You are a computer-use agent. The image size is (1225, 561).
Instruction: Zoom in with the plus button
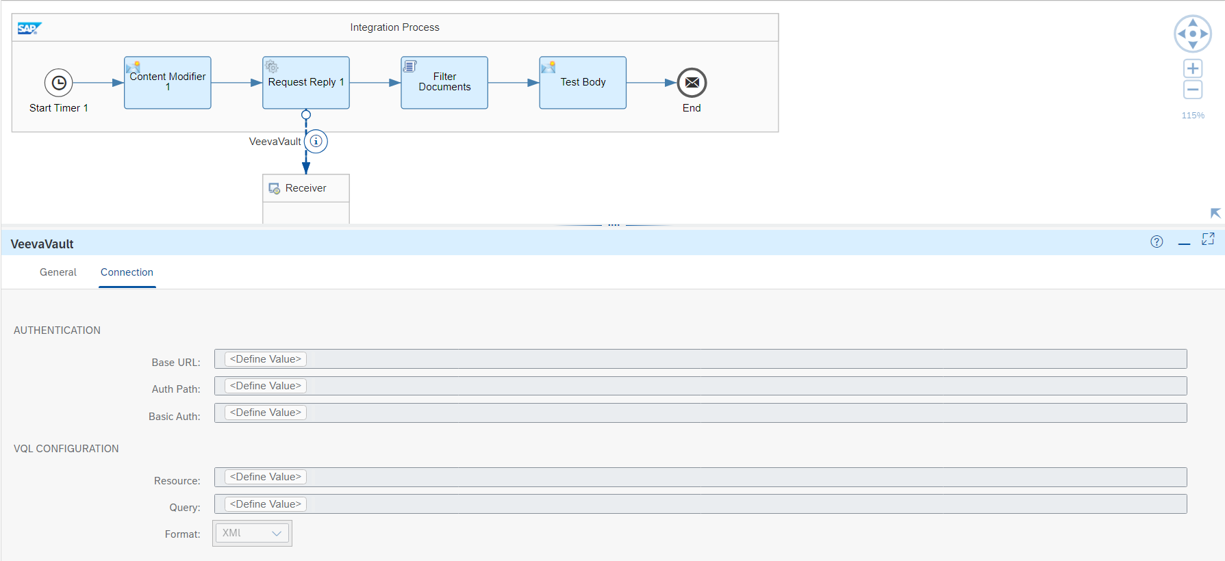pos(1193,68)
